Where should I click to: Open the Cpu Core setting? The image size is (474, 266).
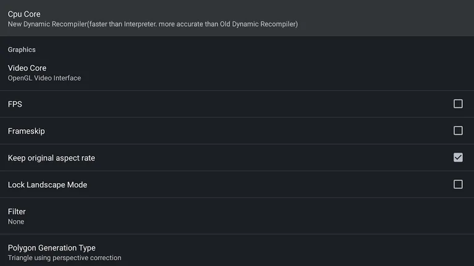click(x=237, y=18)
